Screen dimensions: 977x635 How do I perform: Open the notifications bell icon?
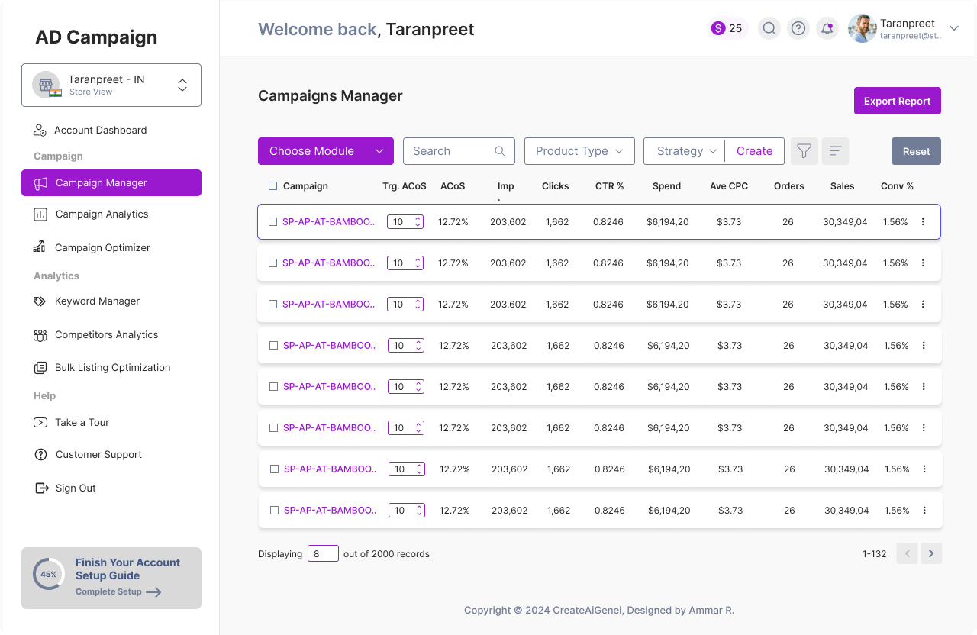pyautogui.click(x=827, y=29)
